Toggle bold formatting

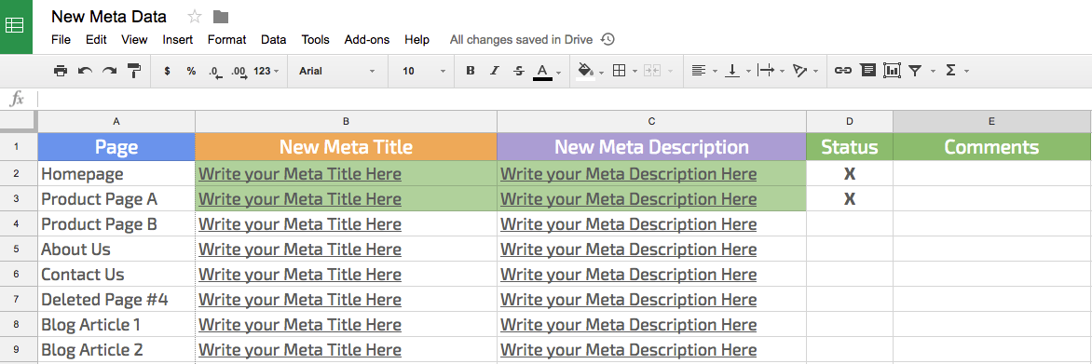(471, 71)
